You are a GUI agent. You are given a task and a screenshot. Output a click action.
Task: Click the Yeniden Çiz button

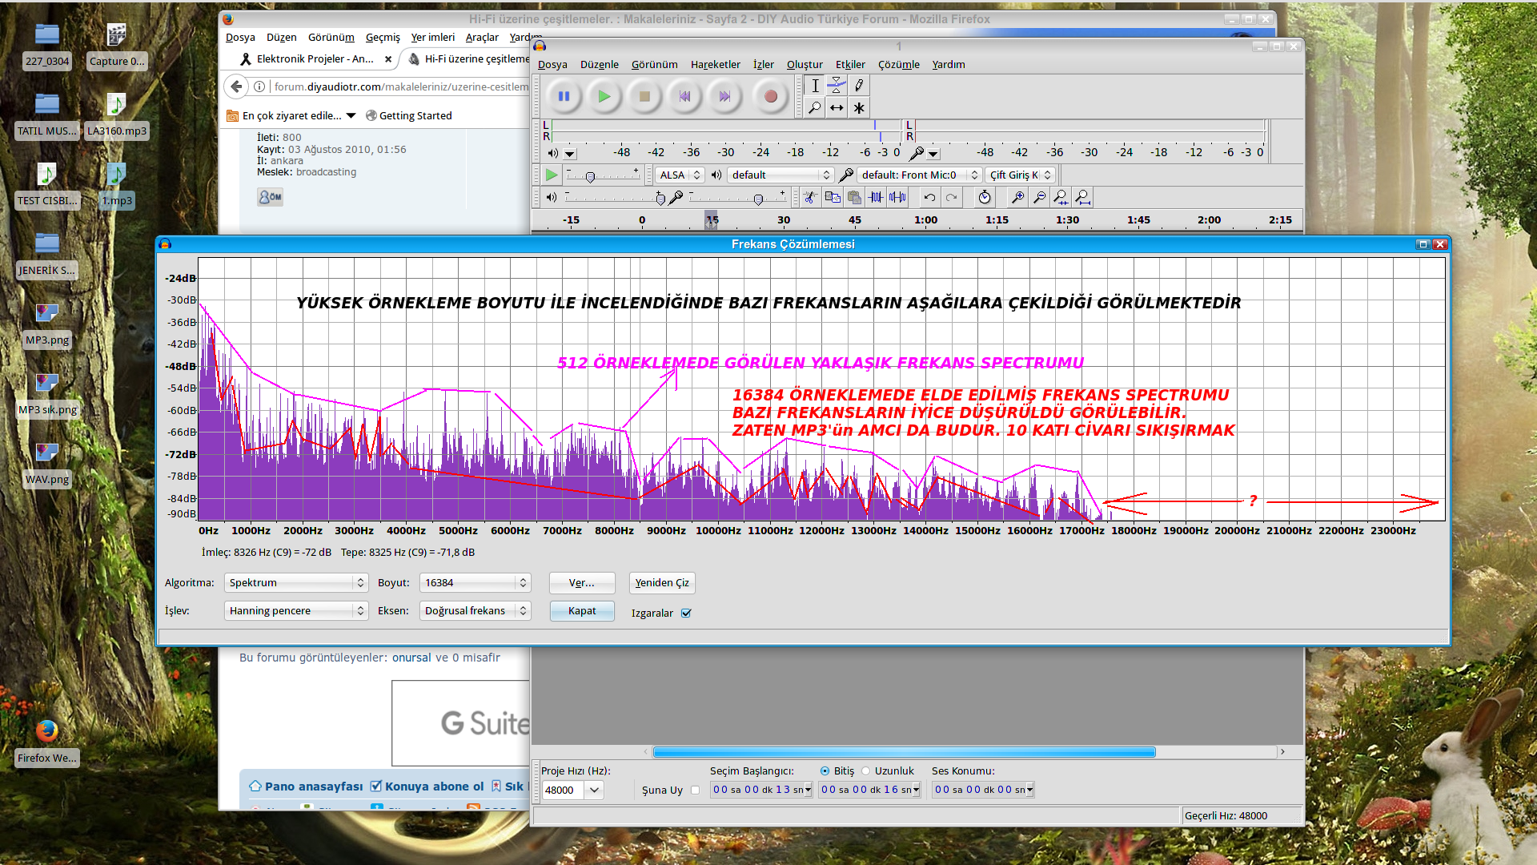662,583
